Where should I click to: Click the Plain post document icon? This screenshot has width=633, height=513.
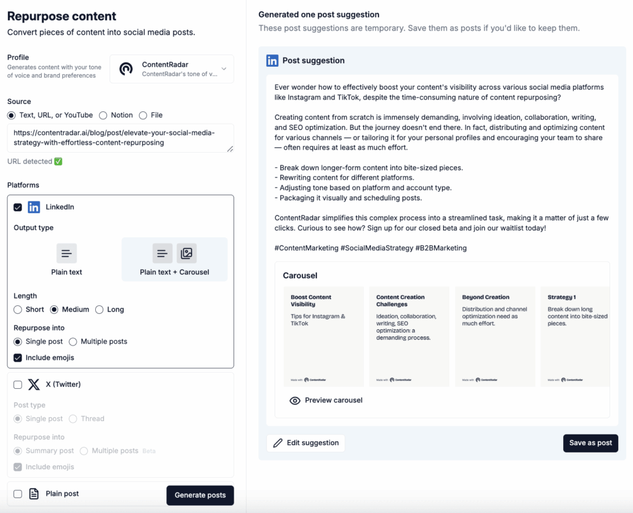point(34,494)
